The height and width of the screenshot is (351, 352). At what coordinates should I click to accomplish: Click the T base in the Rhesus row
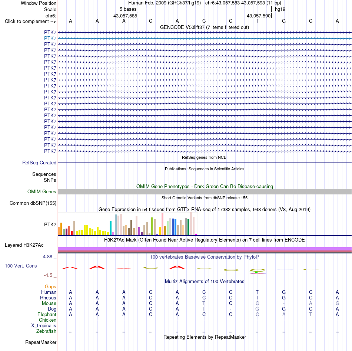point(257,298)
